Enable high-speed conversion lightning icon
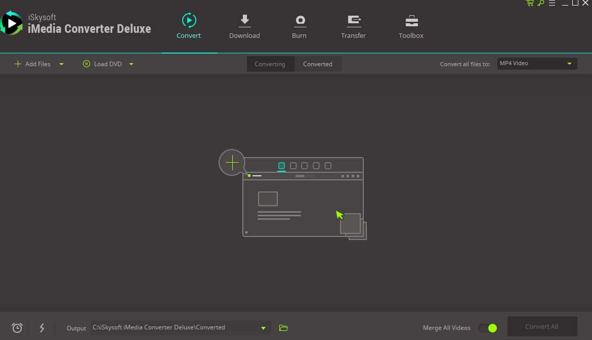 [42, 327]
